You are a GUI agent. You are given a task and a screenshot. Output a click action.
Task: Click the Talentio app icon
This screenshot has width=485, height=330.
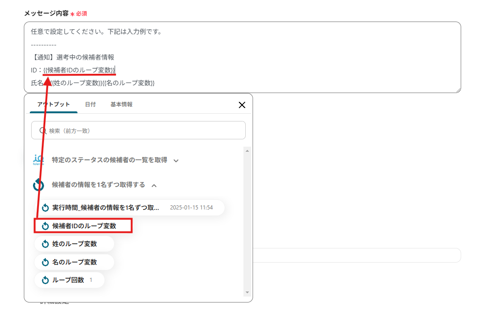tap(39, 160)
